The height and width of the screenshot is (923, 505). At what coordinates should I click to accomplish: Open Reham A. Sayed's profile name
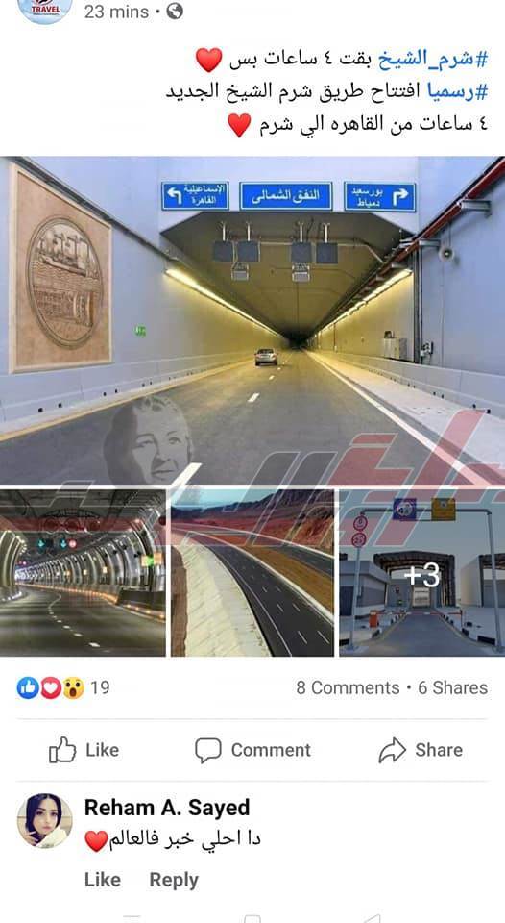[x=167, y=807]
